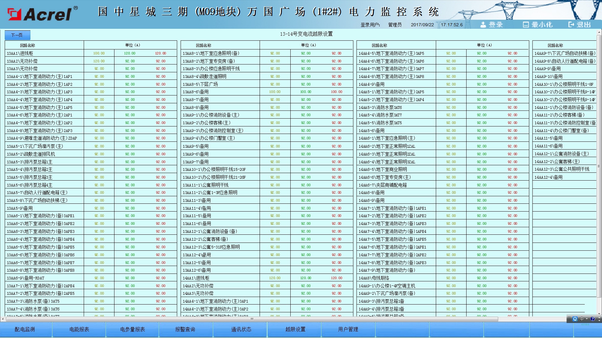Click the red 120.00 value of 14AA1\进线柜
The width and height of the screenshot is (602, 338).
(336, 278)
